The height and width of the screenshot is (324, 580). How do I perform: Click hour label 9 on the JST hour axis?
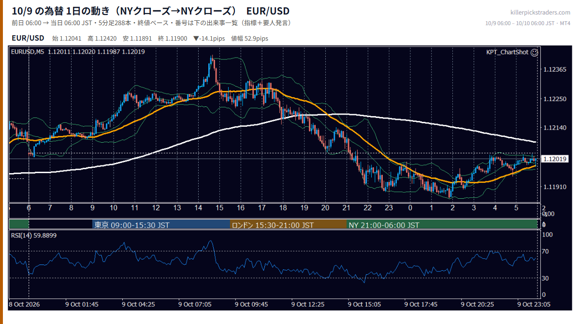92,208
